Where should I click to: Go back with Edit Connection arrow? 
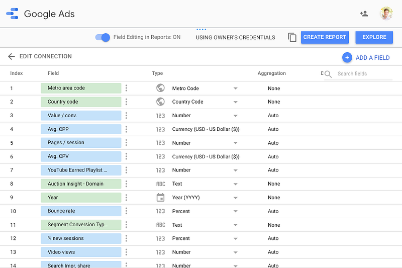point(11,56)
